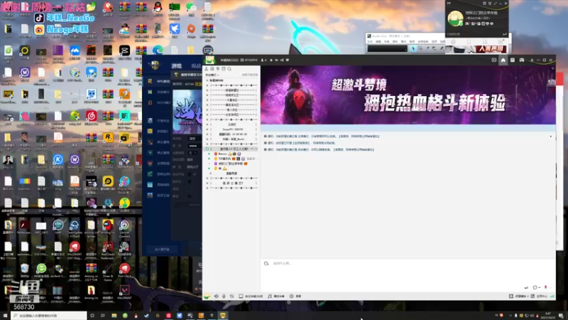Click File Explorer on the taskbar
The width and height of the screenshot is (568, 320).
114,316
